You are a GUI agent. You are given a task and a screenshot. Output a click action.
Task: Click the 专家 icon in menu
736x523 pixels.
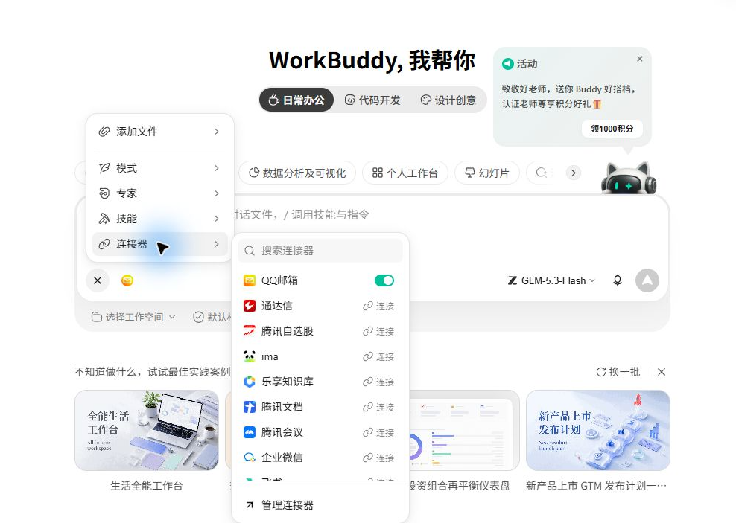pyautogui.click(x=104, y=193)
